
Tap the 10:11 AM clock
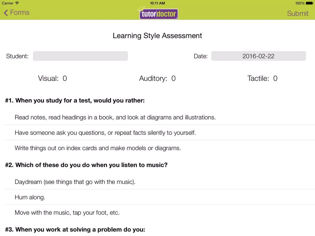157,3
